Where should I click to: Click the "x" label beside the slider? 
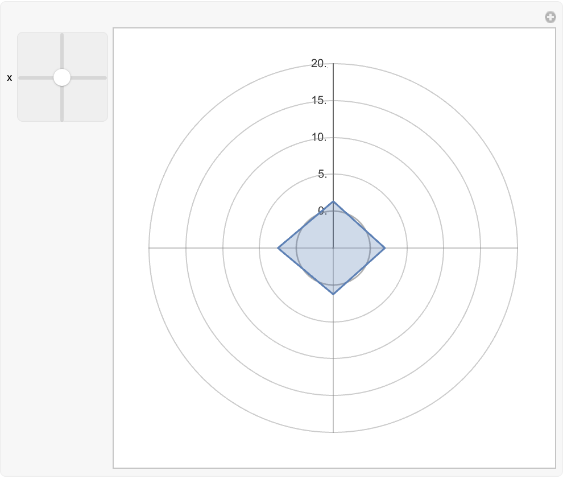pos(9,78)
